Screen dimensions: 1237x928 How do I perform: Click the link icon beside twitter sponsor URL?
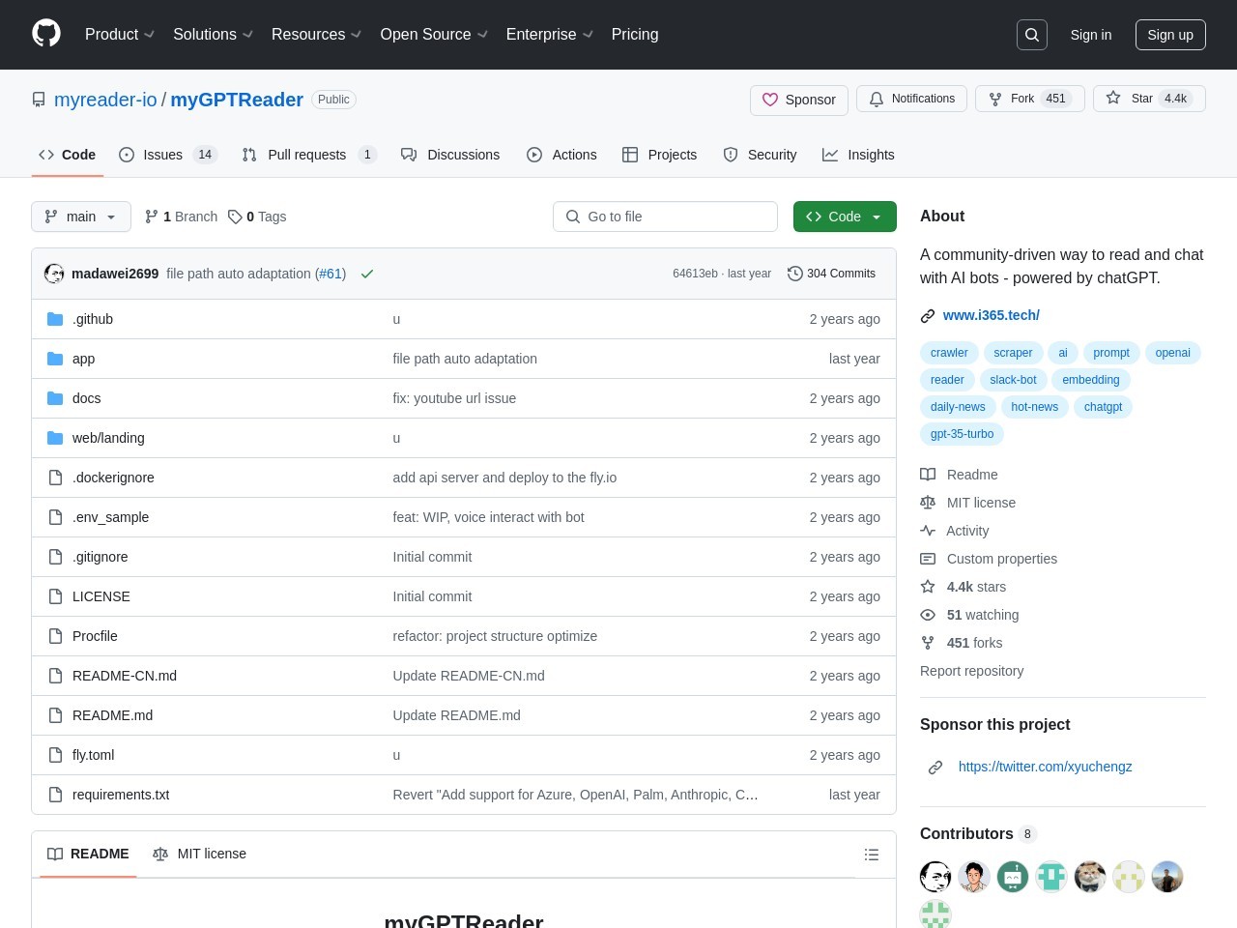[935, 768]
